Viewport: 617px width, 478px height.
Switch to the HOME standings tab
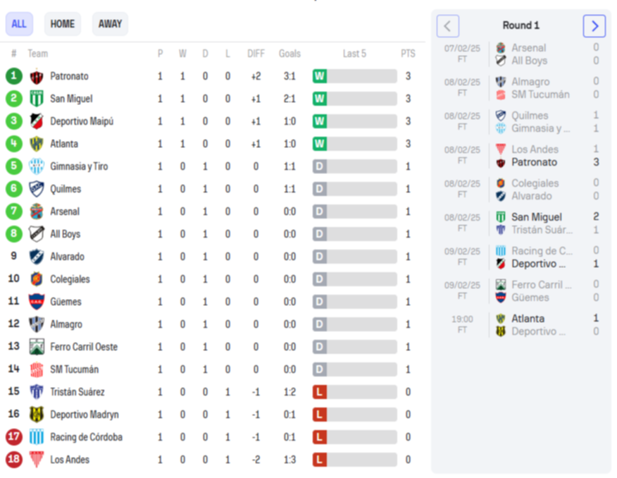[62, 24]
